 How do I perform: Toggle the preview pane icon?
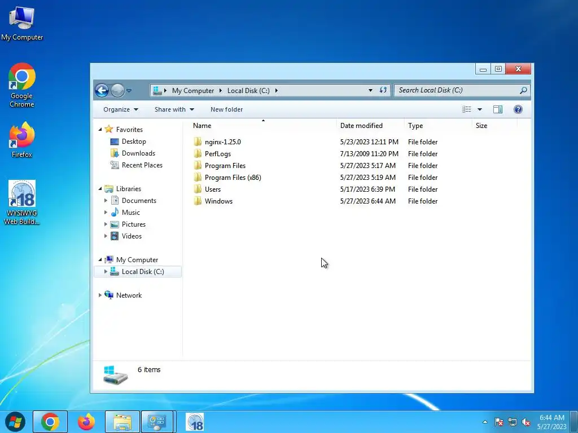[498, 109]
